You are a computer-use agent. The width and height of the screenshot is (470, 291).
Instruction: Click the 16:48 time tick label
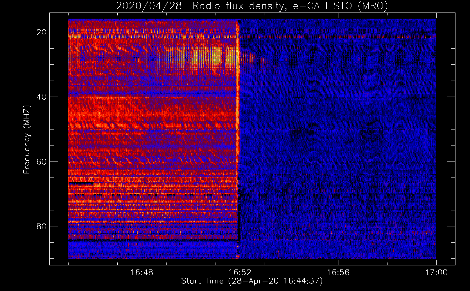[x=142, y=273]
